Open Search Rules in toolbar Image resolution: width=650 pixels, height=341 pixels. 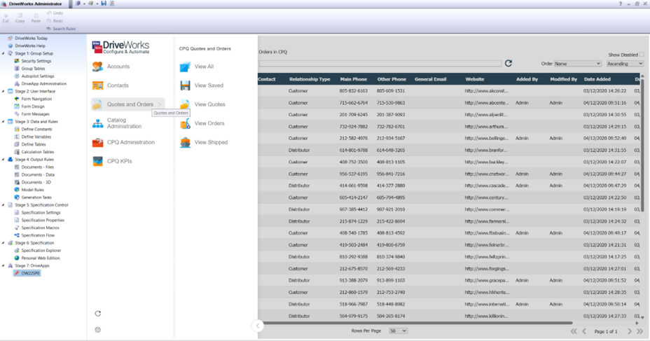pos(61,29)
